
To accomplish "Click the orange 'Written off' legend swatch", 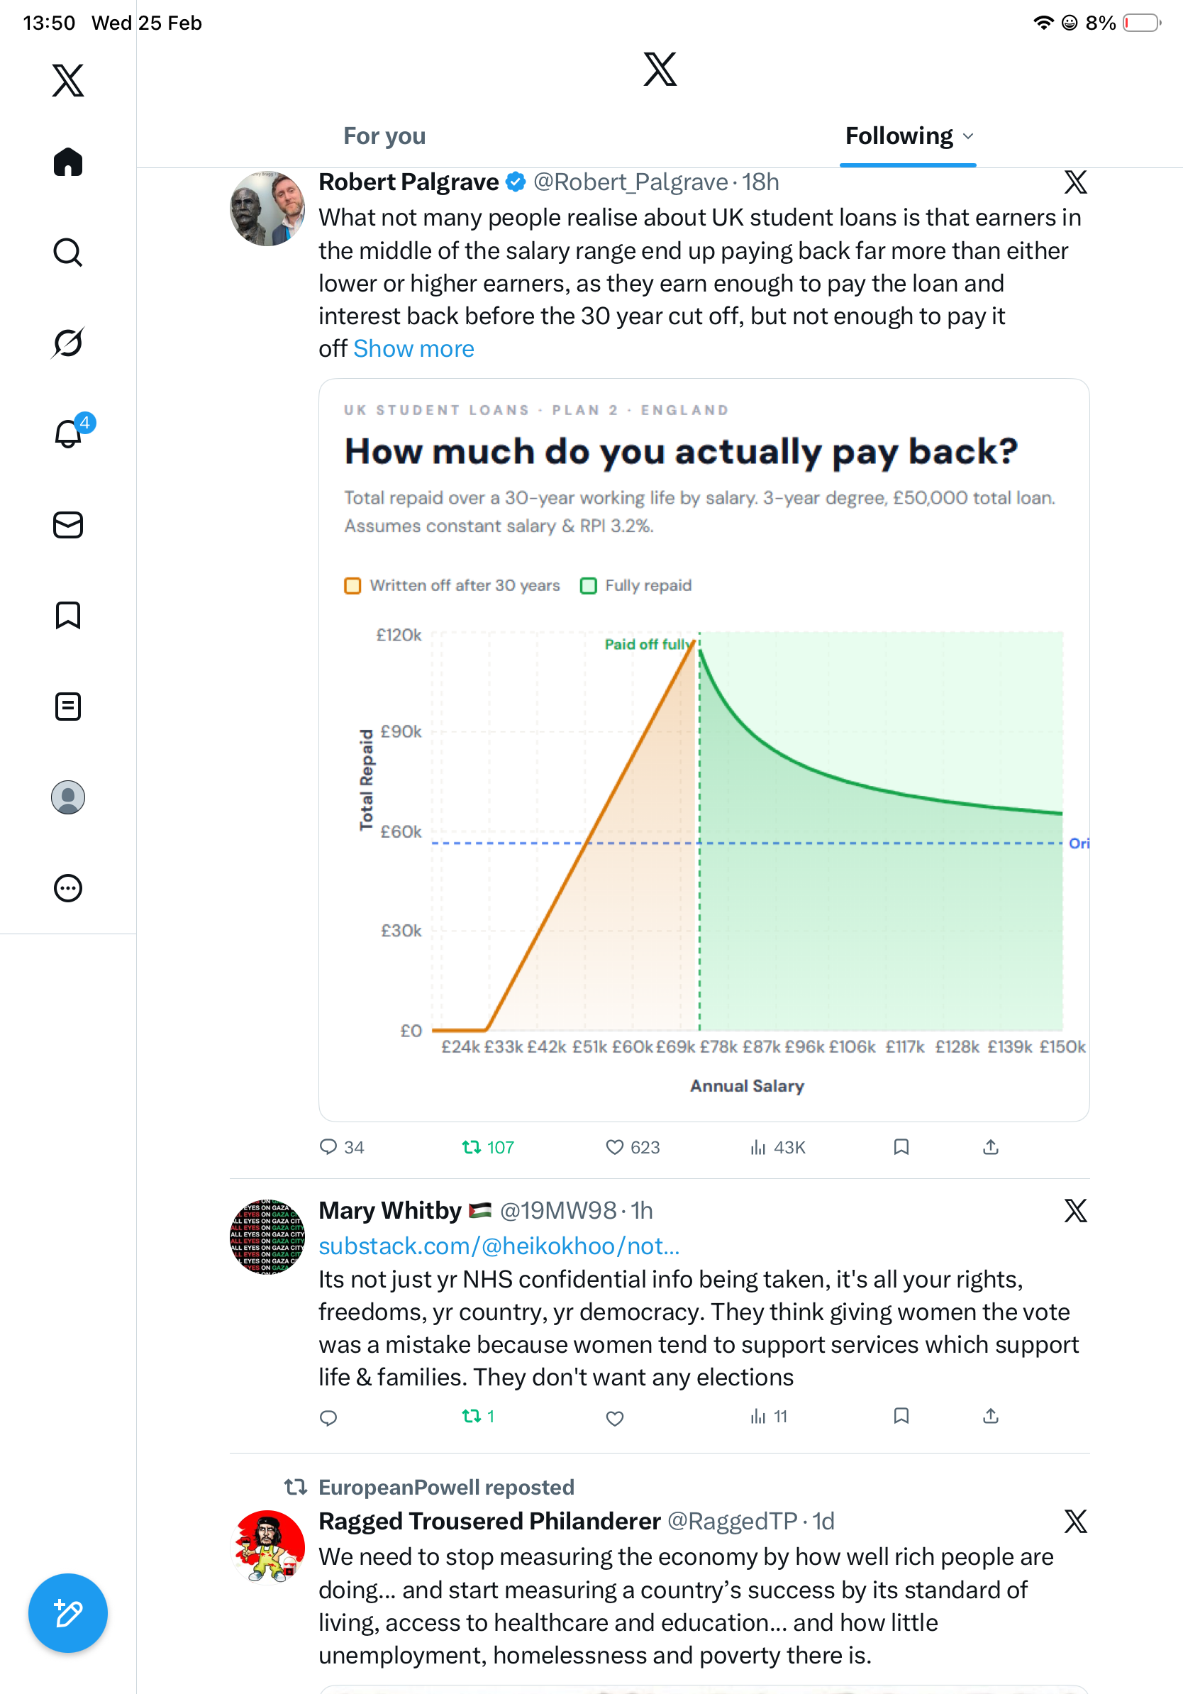I will pos(352,586).
